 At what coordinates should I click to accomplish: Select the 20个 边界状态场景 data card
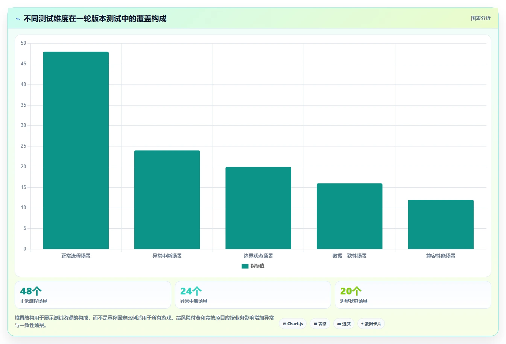point(413,295)
